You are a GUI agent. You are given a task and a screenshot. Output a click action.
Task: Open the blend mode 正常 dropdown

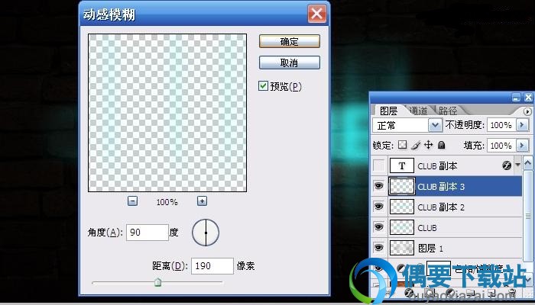click(x=435, y=125)
